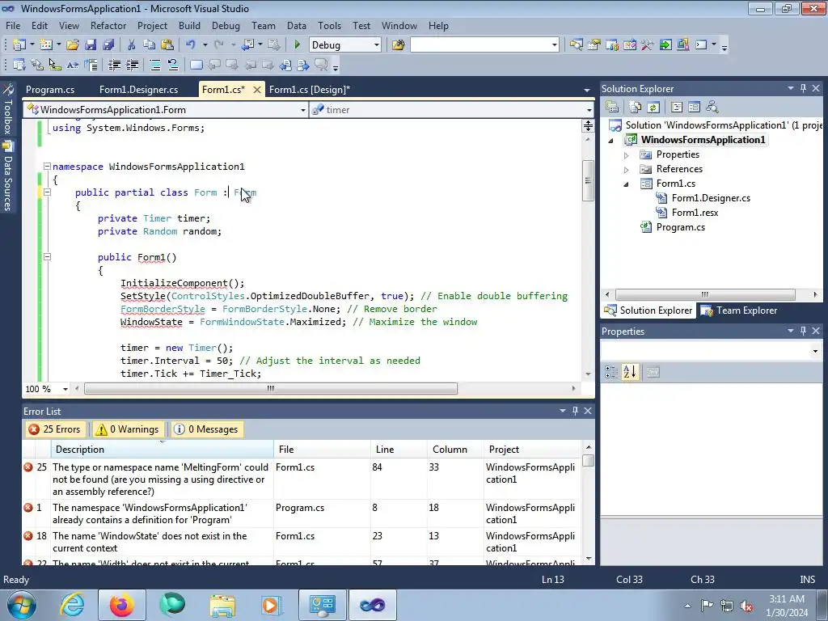Screen dimensions: 828x621
Task: Click the Properties icon in Solution Explorer
Action: 612,108
